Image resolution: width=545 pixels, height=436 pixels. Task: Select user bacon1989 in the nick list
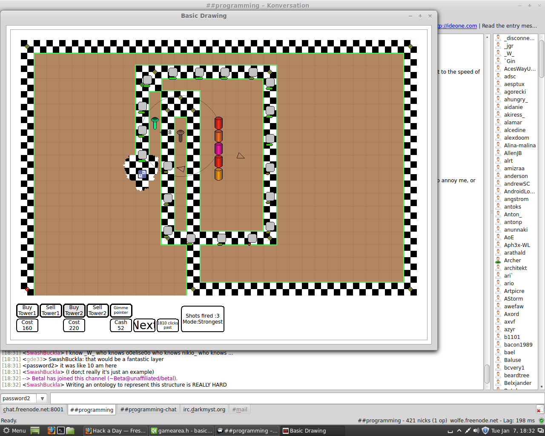[515, 345]
